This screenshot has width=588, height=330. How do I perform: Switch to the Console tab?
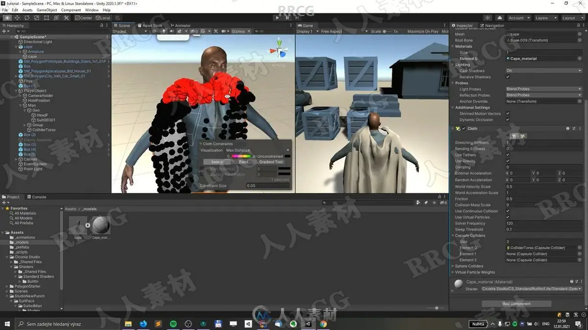[37, 197]
